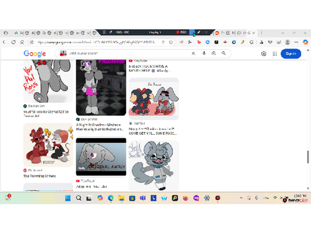
Task: Click the page vertical scrollbar thumb
Action: [308, 157]
